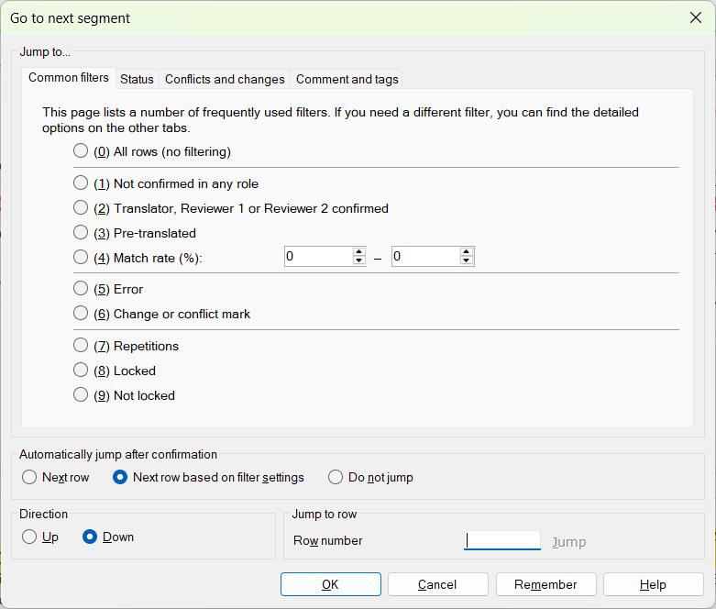This screenshot has width=716, height=609.
Task: Decrease the maximum match rate value
Action: [467, 261]
